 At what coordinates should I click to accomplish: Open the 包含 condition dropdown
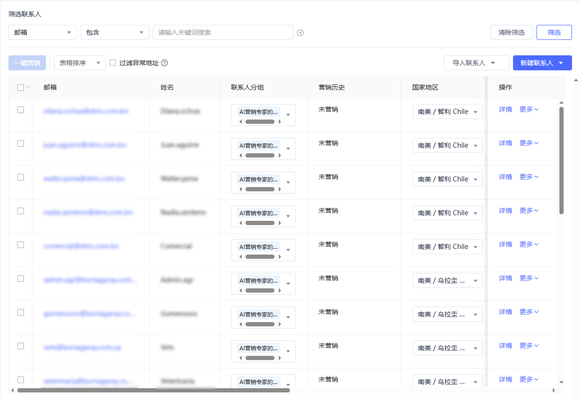pos(115,32)
